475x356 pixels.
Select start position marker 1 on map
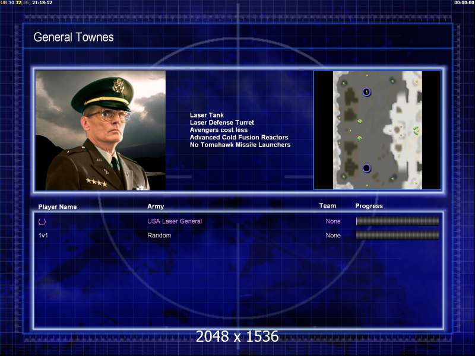(366, 92)
